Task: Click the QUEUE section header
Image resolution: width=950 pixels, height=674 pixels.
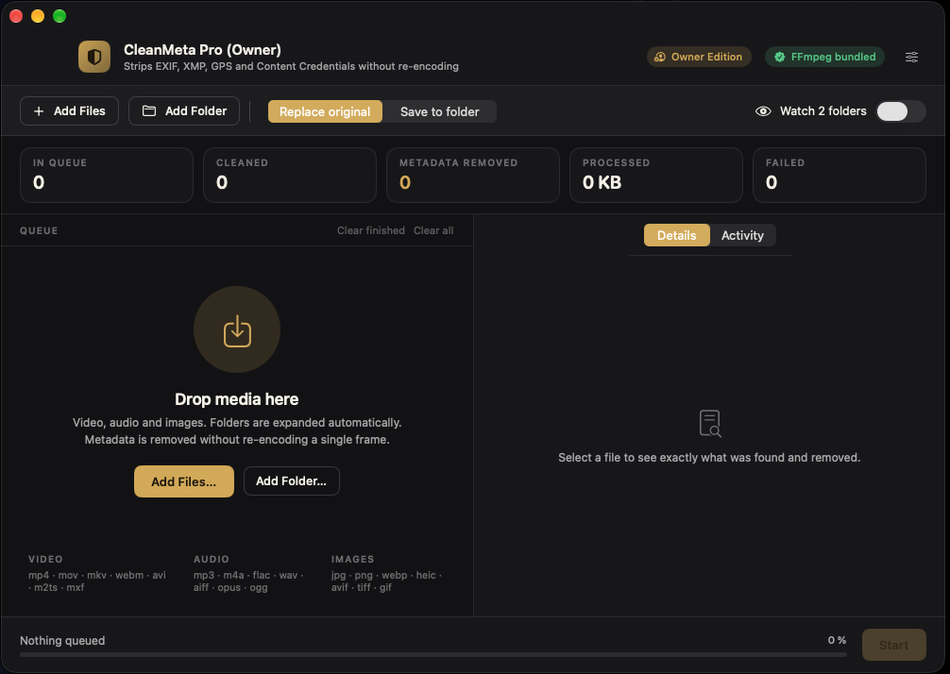Action: point(39,230)
